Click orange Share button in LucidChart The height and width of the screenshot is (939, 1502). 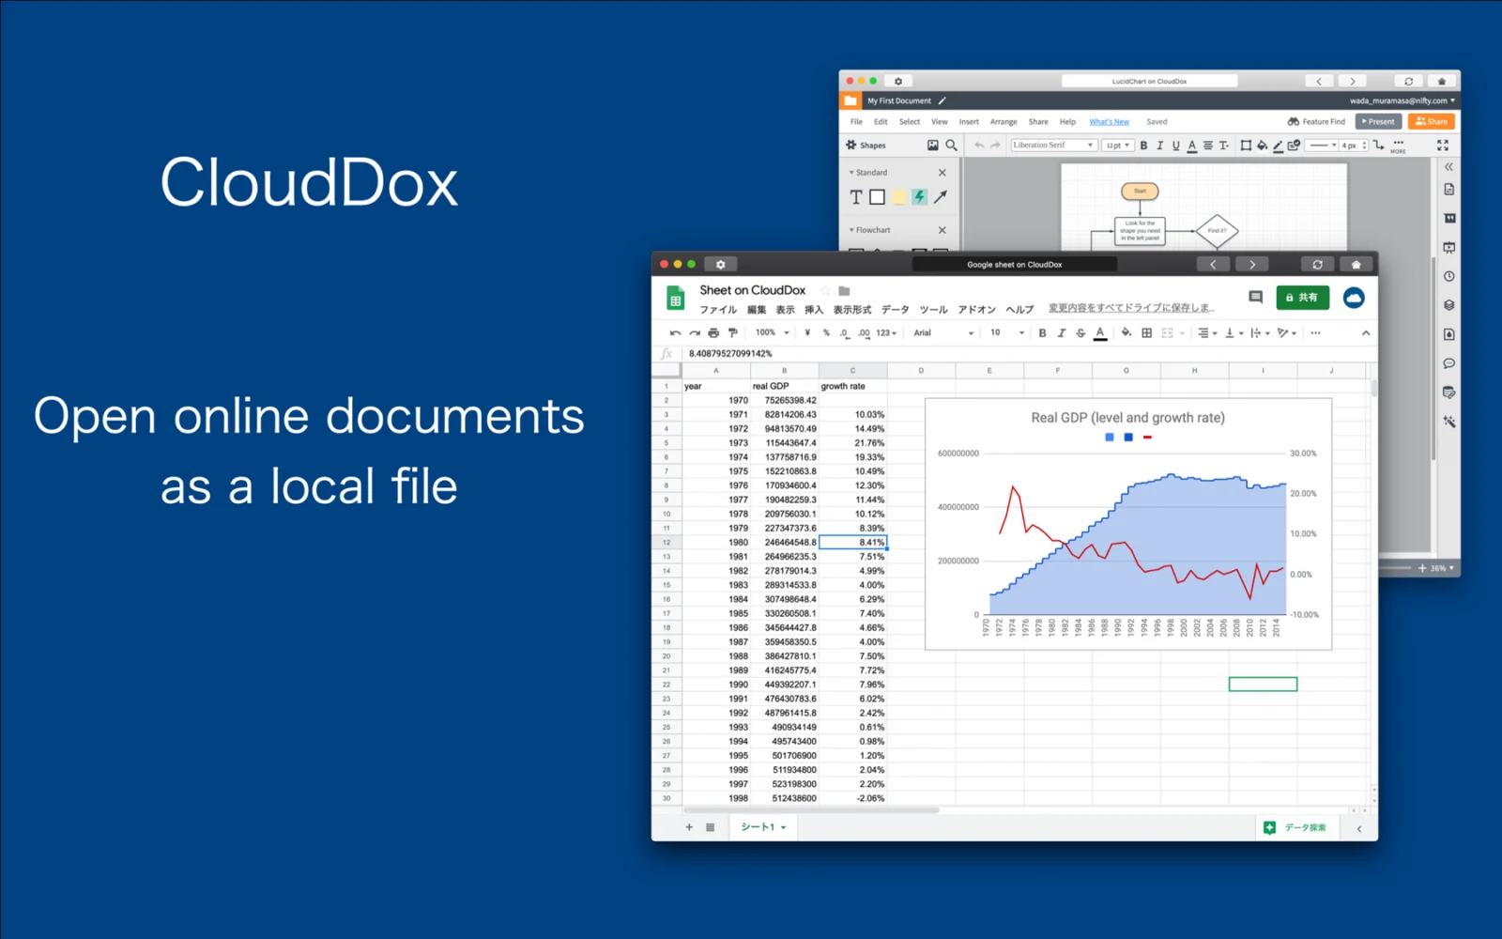1432,121
